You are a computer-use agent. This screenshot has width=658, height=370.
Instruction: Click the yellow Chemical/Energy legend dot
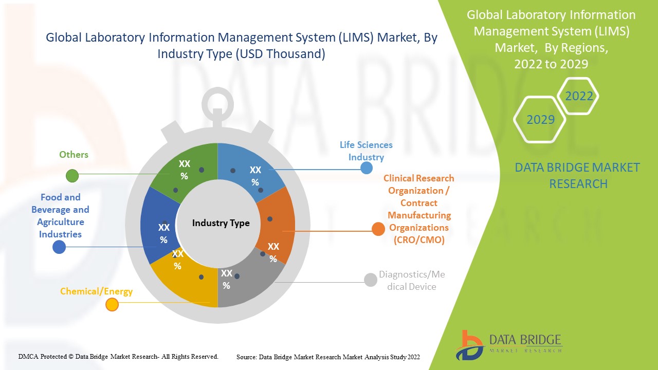(112, 305)
